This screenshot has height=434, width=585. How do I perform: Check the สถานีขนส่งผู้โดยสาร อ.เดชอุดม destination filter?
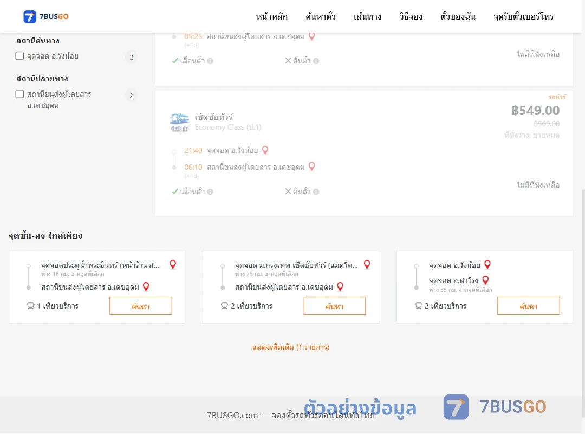pos(20,94)
